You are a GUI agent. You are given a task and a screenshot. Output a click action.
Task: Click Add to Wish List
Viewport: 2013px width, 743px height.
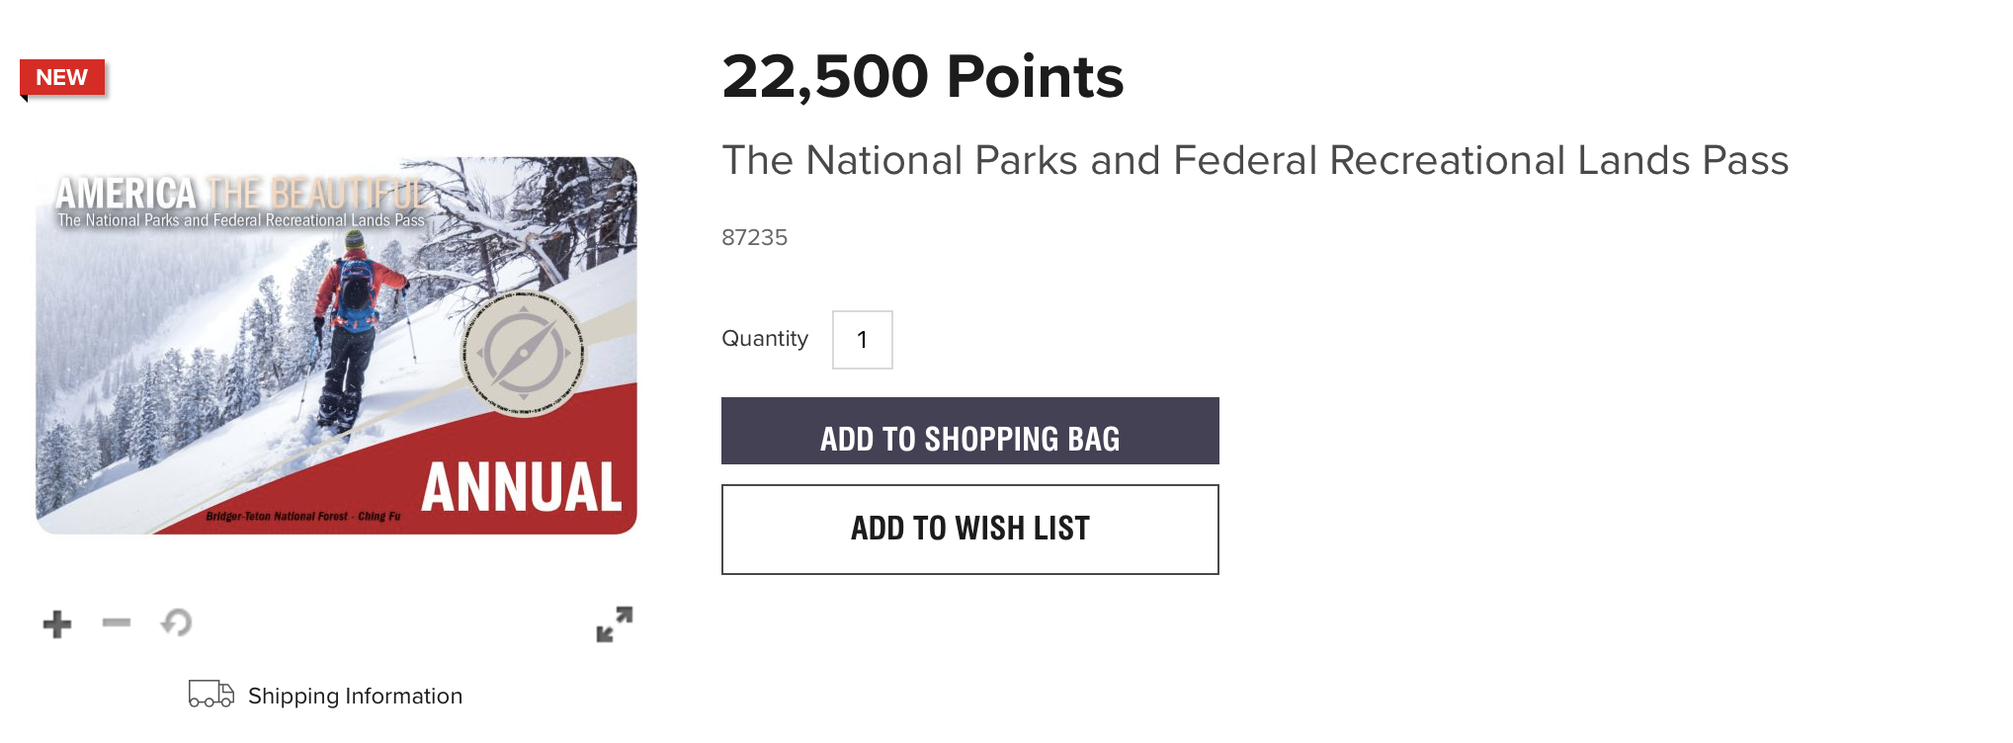coord(968,529)
